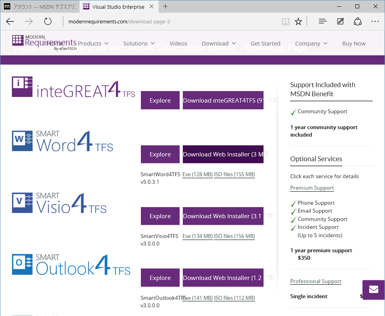Click 'SmartWord4TFS v5.0.3.1' version text
The image size is (385, 316).
point(160,178)
